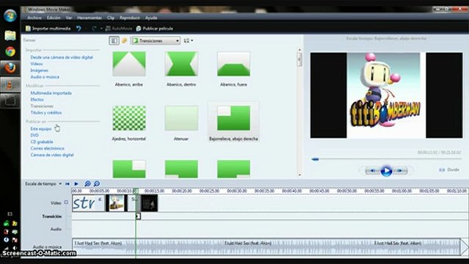This screenshot has height=264, width=469.
Task: Open the Edición menu
Action: click(x=54, y=18)
